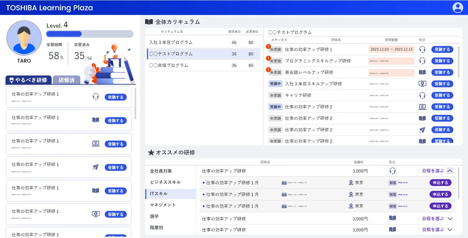
Task: Click the オススメの研修 list scrollbar
Action: pos(459,183)
